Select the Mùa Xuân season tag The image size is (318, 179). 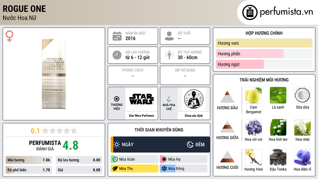(x=134, y=159)
